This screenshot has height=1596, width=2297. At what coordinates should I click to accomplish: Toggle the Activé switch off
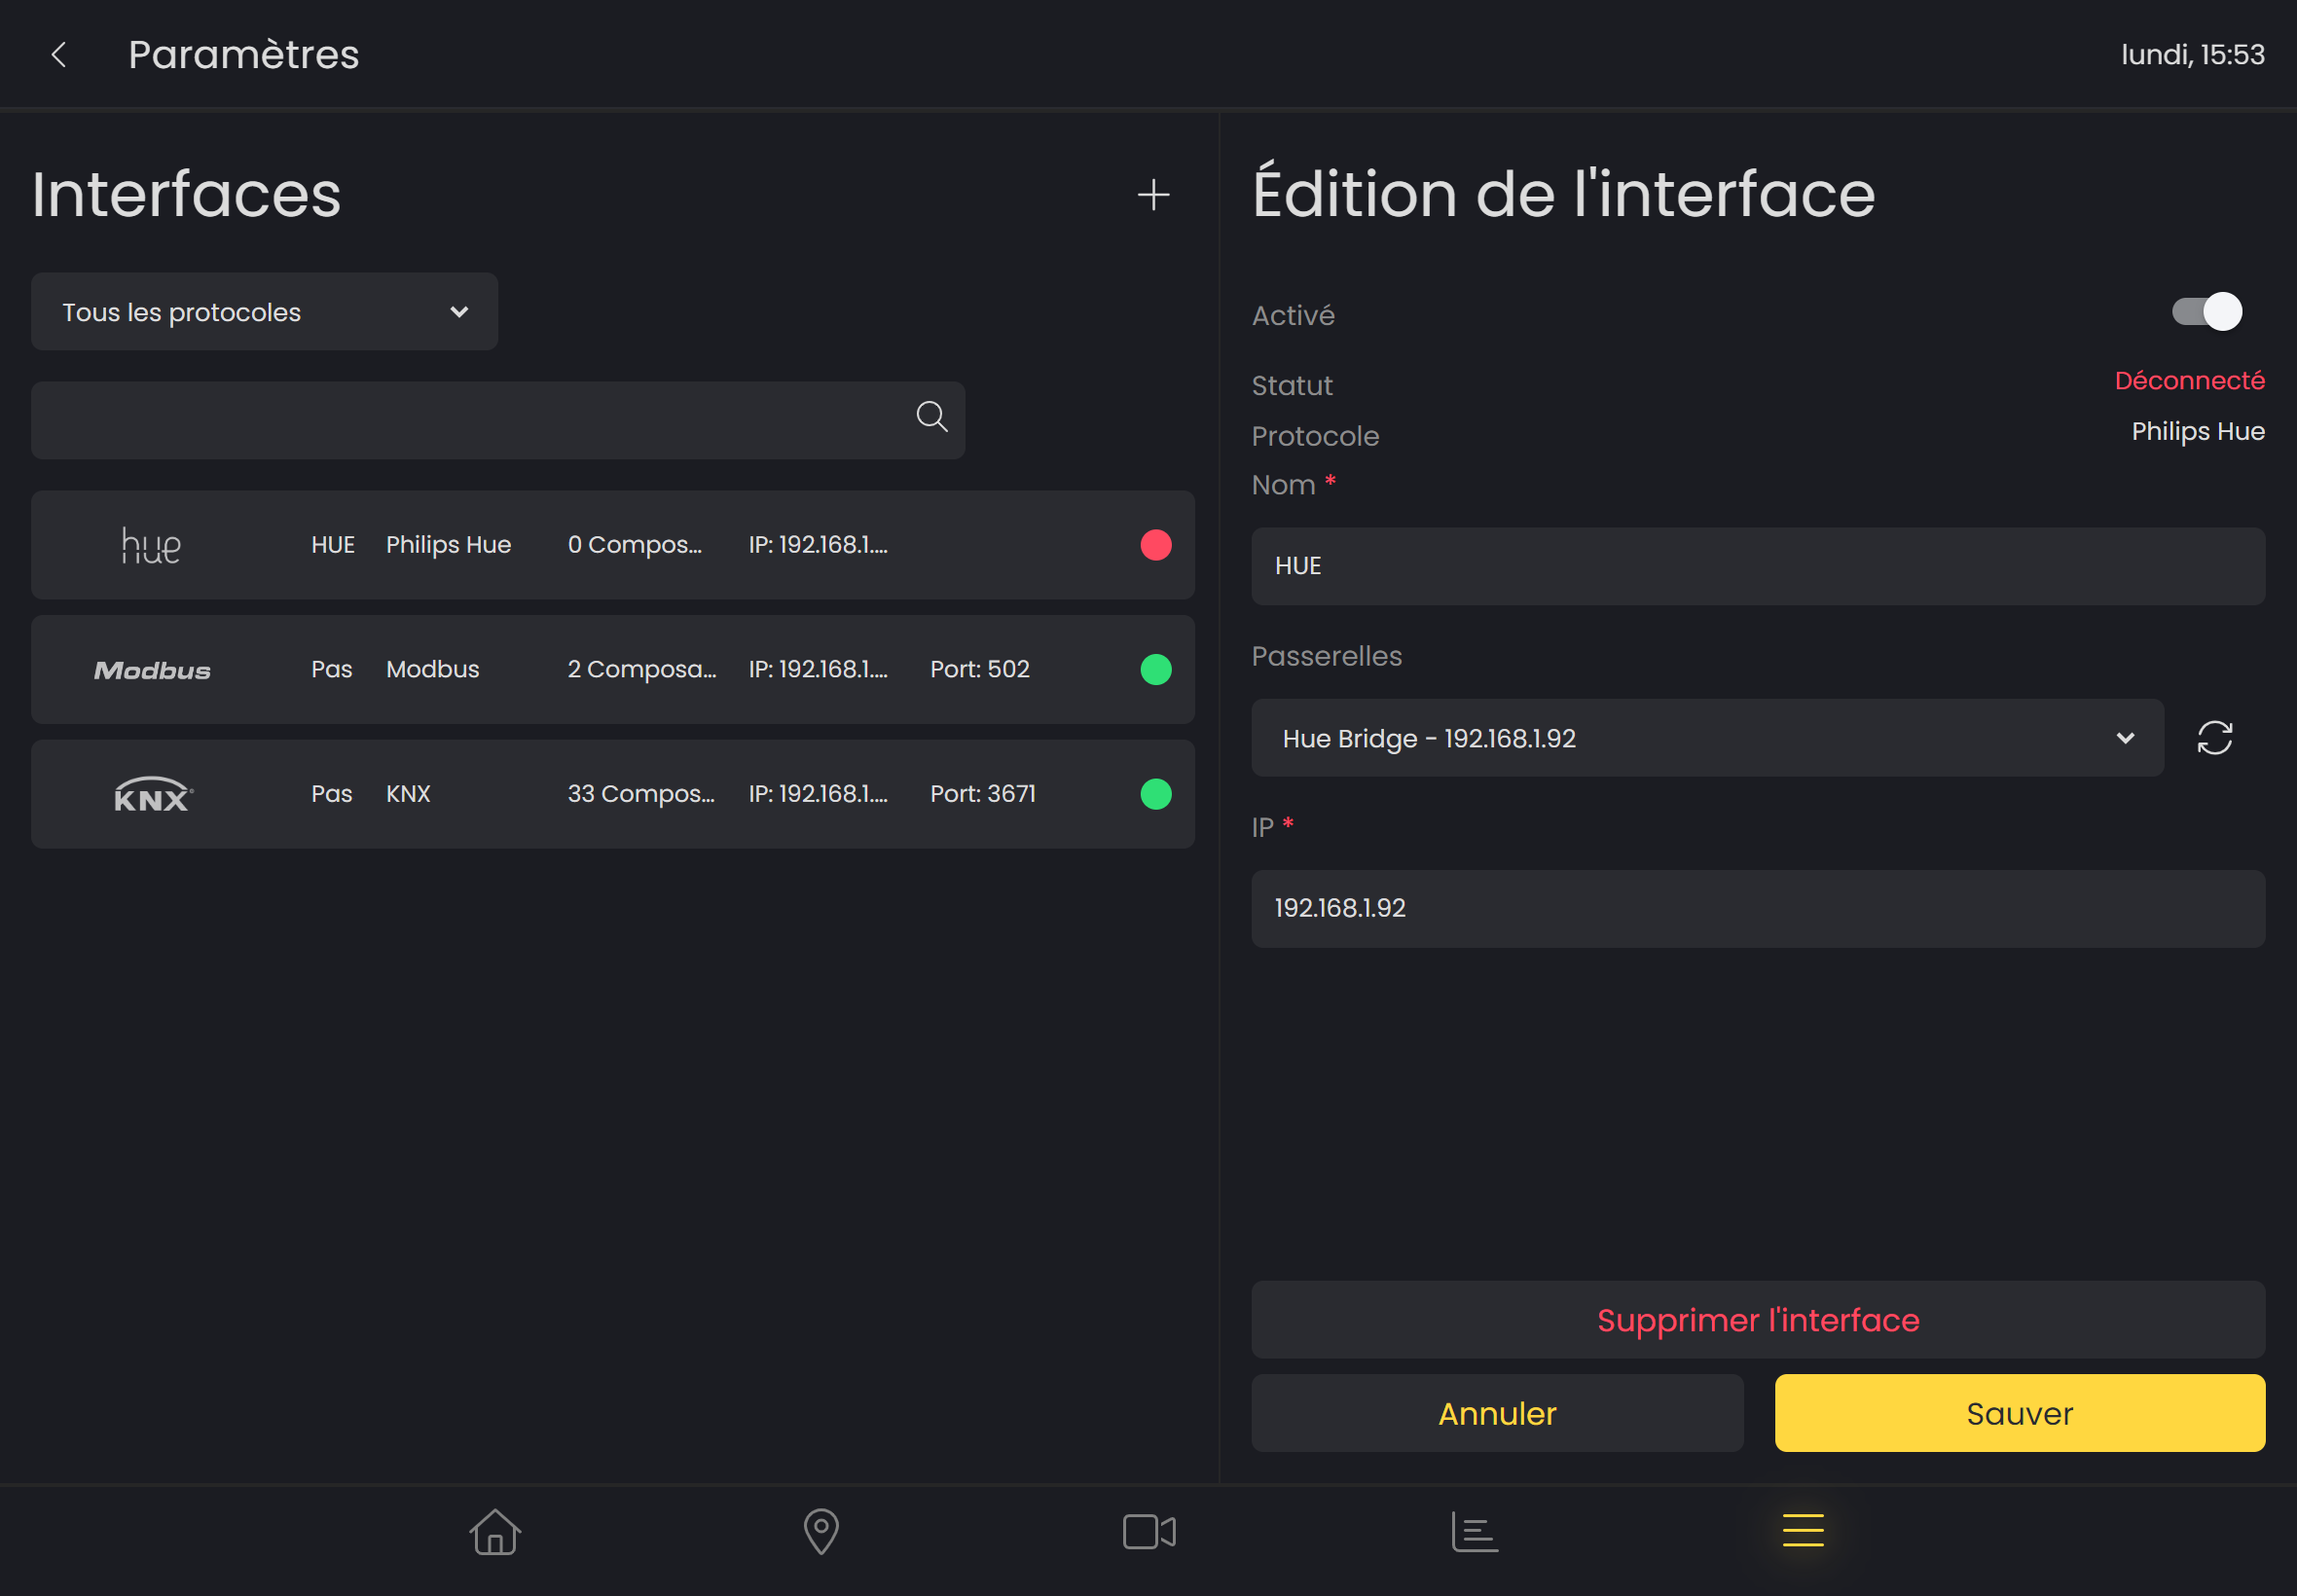coord(2206,312)
